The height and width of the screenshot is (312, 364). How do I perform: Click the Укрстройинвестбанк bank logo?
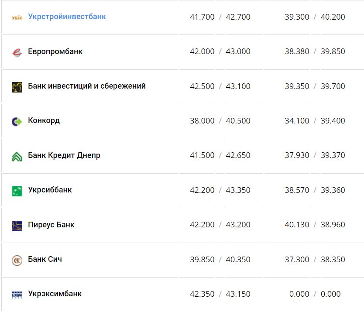coord(16,17)
